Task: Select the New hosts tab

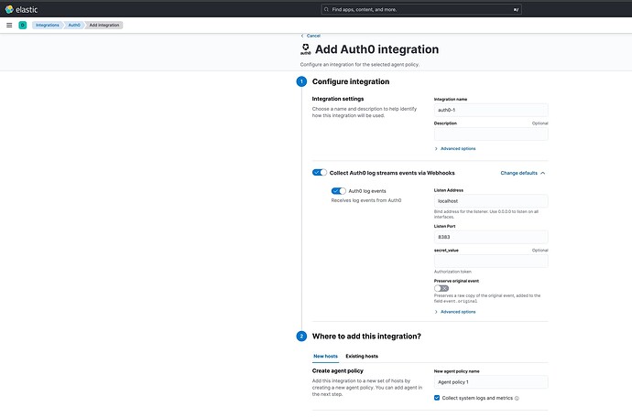Action: click(325, 356)
